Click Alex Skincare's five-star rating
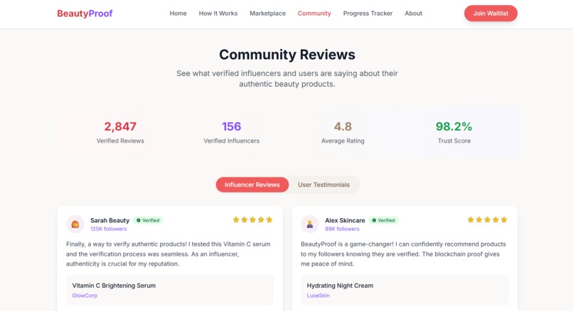The height and width of the screenshot is (311, 573). pos(488,219)
